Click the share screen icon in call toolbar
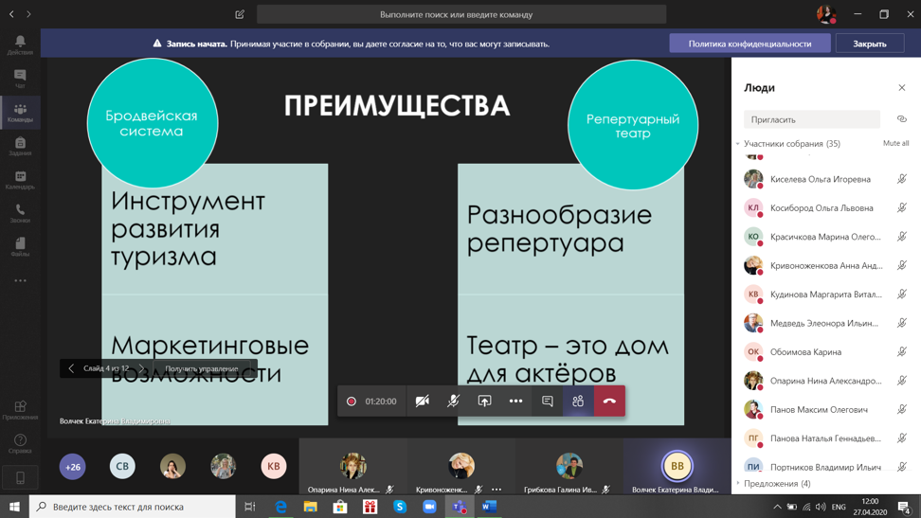The width and height of the screenshot is (921, 518). click(484, 402)
